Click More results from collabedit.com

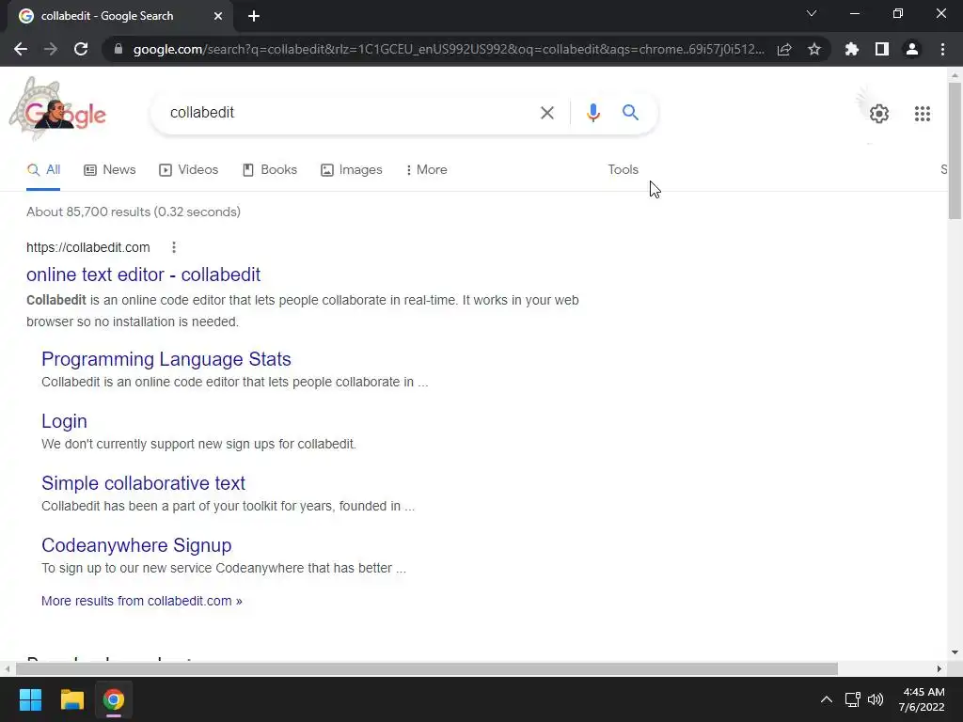click(141, 601)
